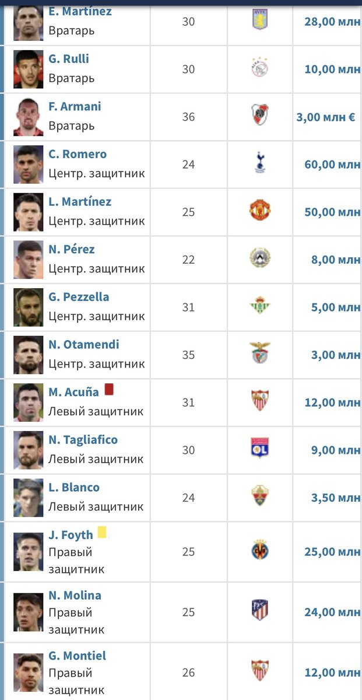Screen dimensions: 362x700
Task: Click the yellow card icon next to Foyth
Action: coord(102,532)
